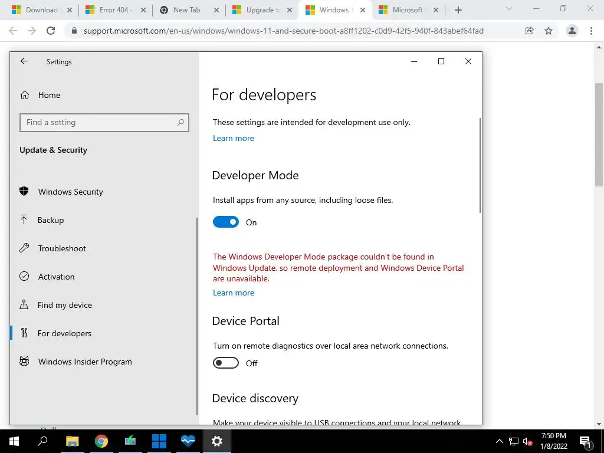Image resolution: width=604 pixels, height=453 pixels.
Task: Switch to the Upgrade tab
Action: [257, 10]
